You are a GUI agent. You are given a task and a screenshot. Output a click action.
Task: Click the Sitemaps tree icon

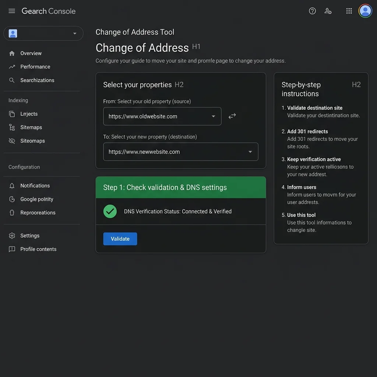(x=12, y=127)
